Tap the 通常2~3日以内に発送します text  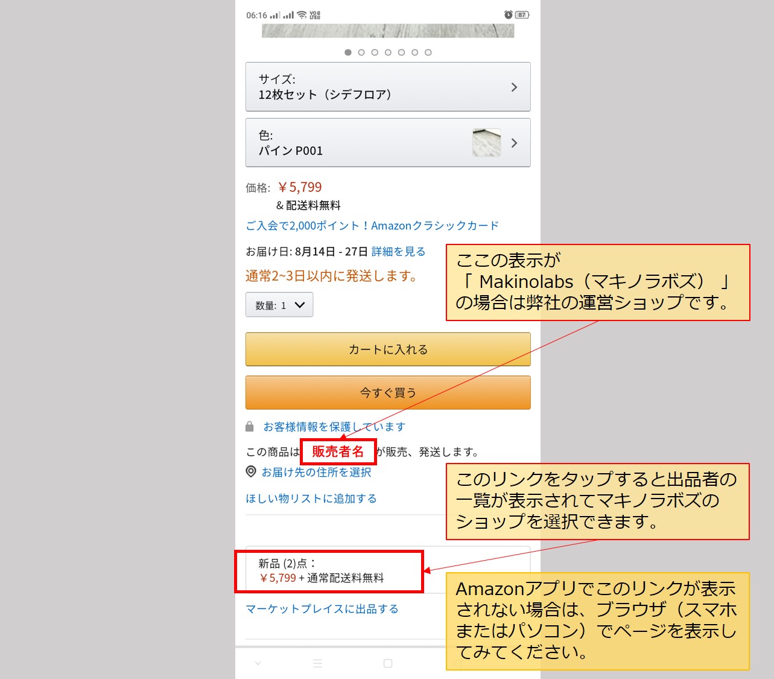click(332, 276)
